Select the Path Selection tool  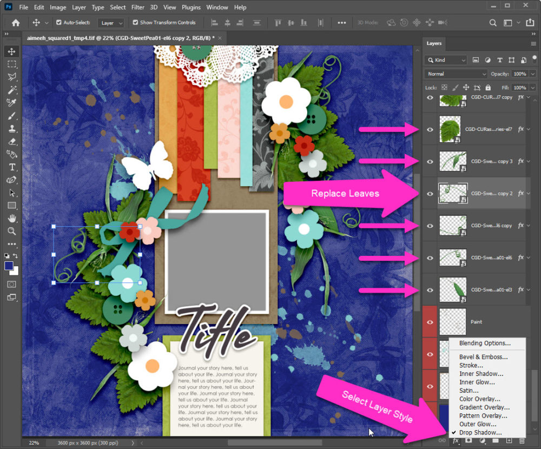(12, 193)
